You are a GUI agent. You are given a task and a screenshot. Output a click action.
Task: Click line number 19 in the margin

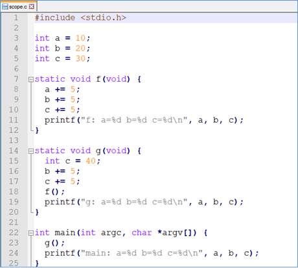coord(14,202)
